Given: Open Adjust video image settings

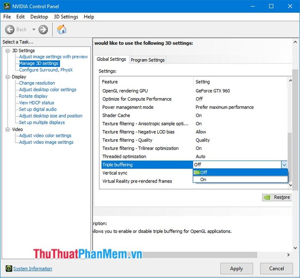Looking at the screenshot, I should 46,142.
